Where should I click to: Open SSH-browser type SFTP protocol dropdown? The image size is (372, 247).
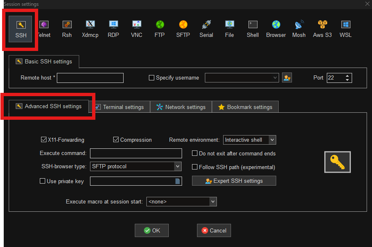point(177,167)
